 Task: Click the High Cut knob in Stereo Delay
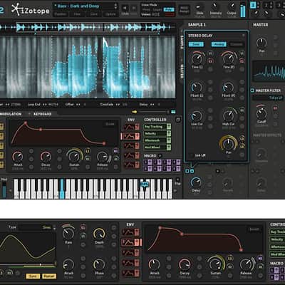[229, 116]
